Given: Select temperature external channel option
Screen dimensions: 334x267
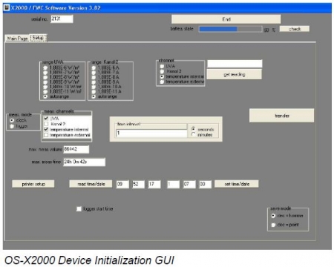Looking at the screenshot, I should (x=162, y=82).
